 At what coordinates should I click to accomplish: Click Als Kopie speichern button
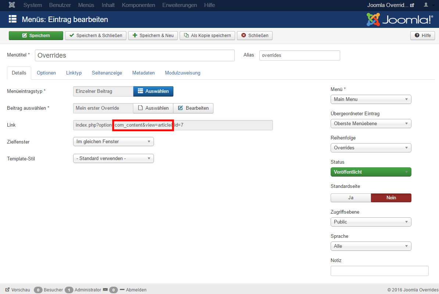tap(207, 36)
